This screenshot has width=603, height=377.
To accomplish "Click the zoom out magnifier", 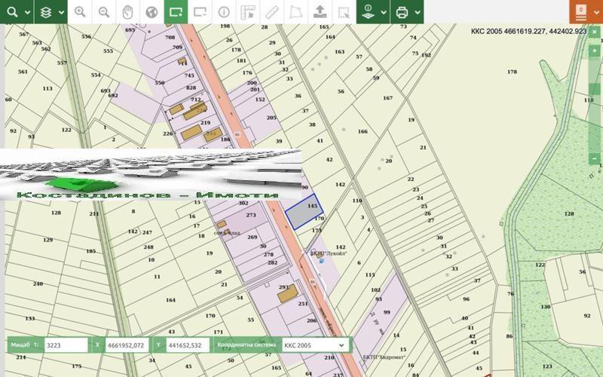I will pyautogui.click(x=104, y=12).
